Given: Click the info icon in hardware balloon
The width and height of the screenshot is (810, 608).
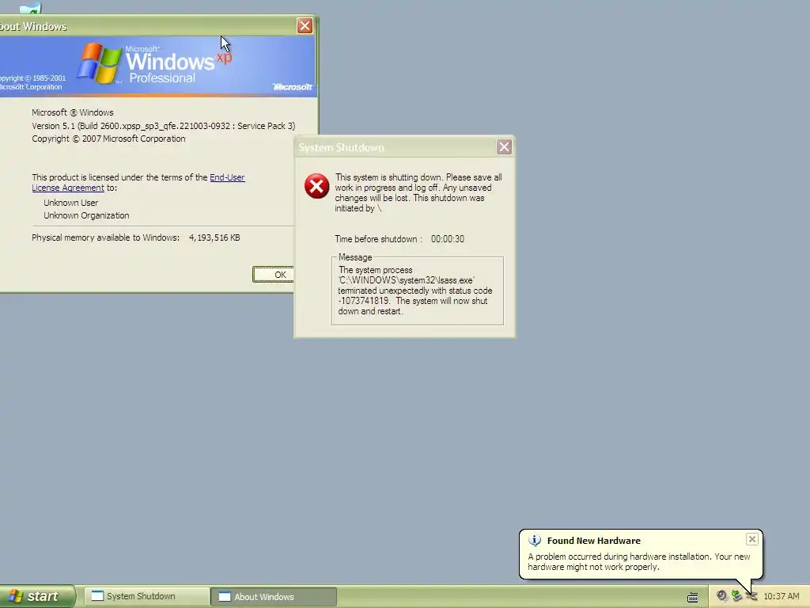Looking at the screenshot, I should 535,540.
